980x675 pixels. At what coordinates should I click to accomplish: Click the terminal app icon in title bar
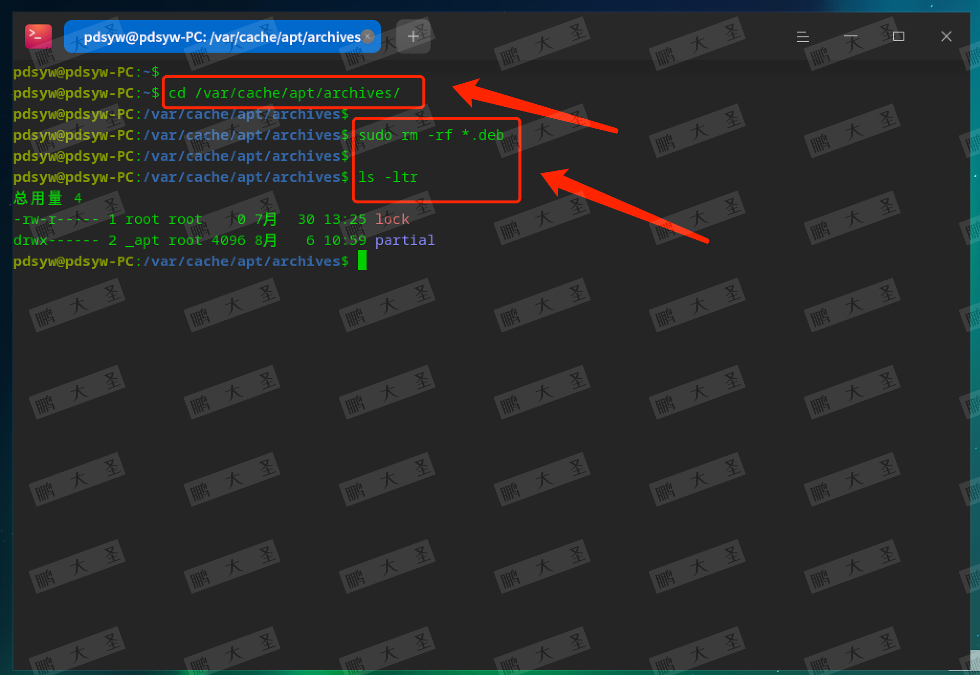(38, 36)
